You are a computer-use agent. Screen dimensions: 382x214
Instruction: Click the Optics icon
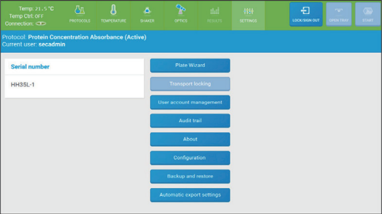181,10
